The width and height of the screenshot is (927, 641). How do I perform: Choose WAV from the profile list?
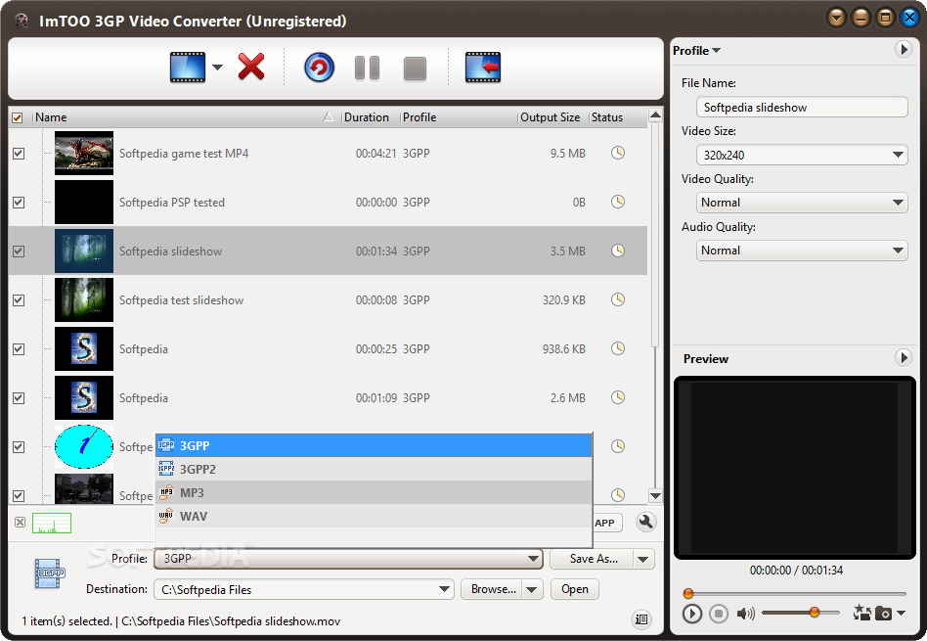[374, 516]
